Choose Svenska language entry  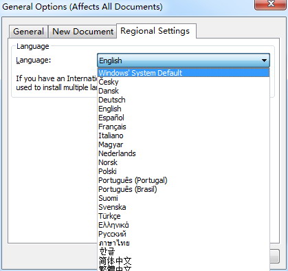[184, 207]
